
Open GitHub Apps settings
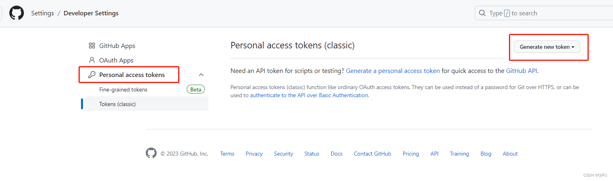(x=117, y=46)
